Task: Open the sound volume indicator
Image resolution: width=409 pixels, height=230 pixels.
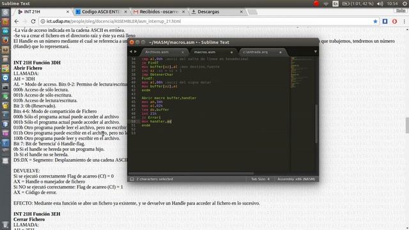Action: [x=380, y=4]
